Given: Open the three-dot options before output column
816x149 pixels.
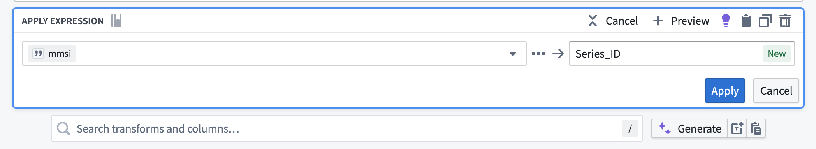Looking at the screenshot, I should (538, 54).
